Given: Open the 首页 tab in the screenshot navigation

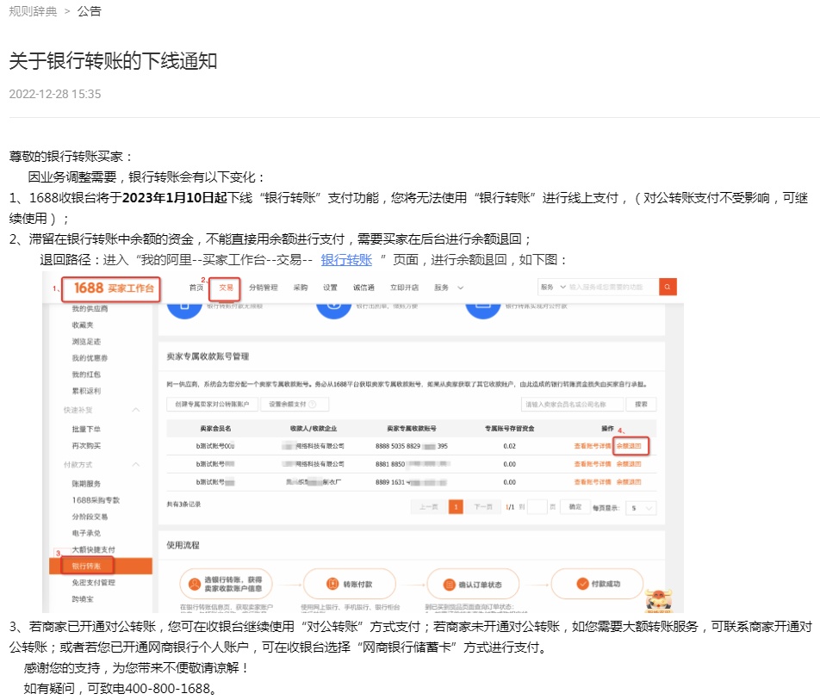Looking at the screenshot, I should (196, 288).
